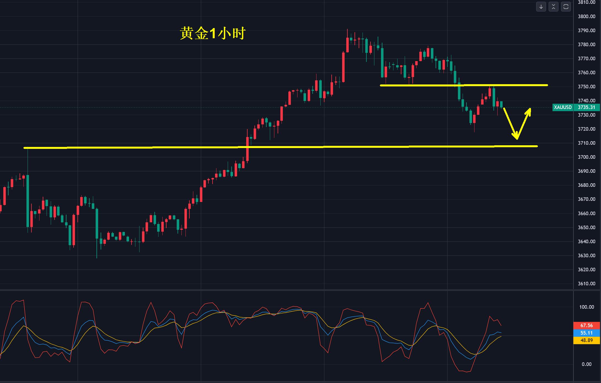Click the 3735.31 current price tag

(586, 107)
